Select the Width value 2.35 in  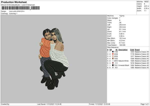(146, 8)
